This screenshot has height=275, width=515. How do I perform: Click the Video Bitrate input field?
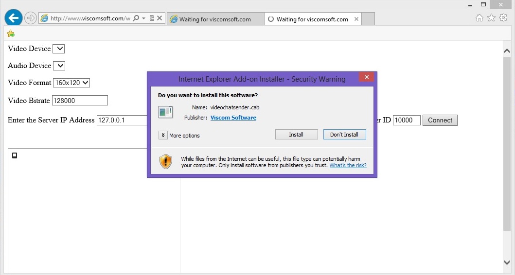point(80,101)
